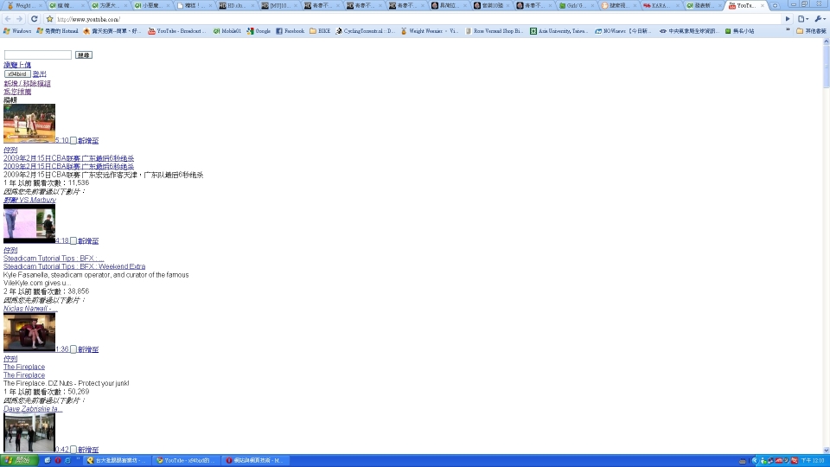Open the Weight Weenies bookmark

click(430, 31)
